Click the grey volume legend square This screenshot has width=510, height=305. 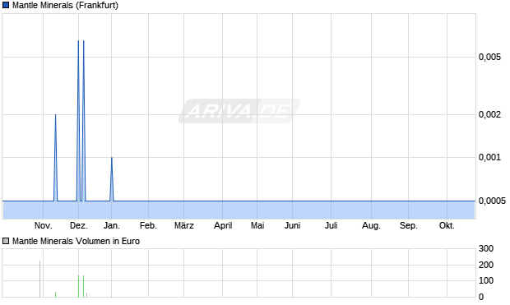click(6, 241)
